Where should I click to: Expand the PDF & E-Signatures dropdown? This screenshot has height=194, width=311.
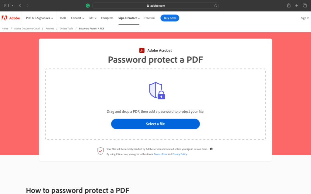click(x=39, y=18)
